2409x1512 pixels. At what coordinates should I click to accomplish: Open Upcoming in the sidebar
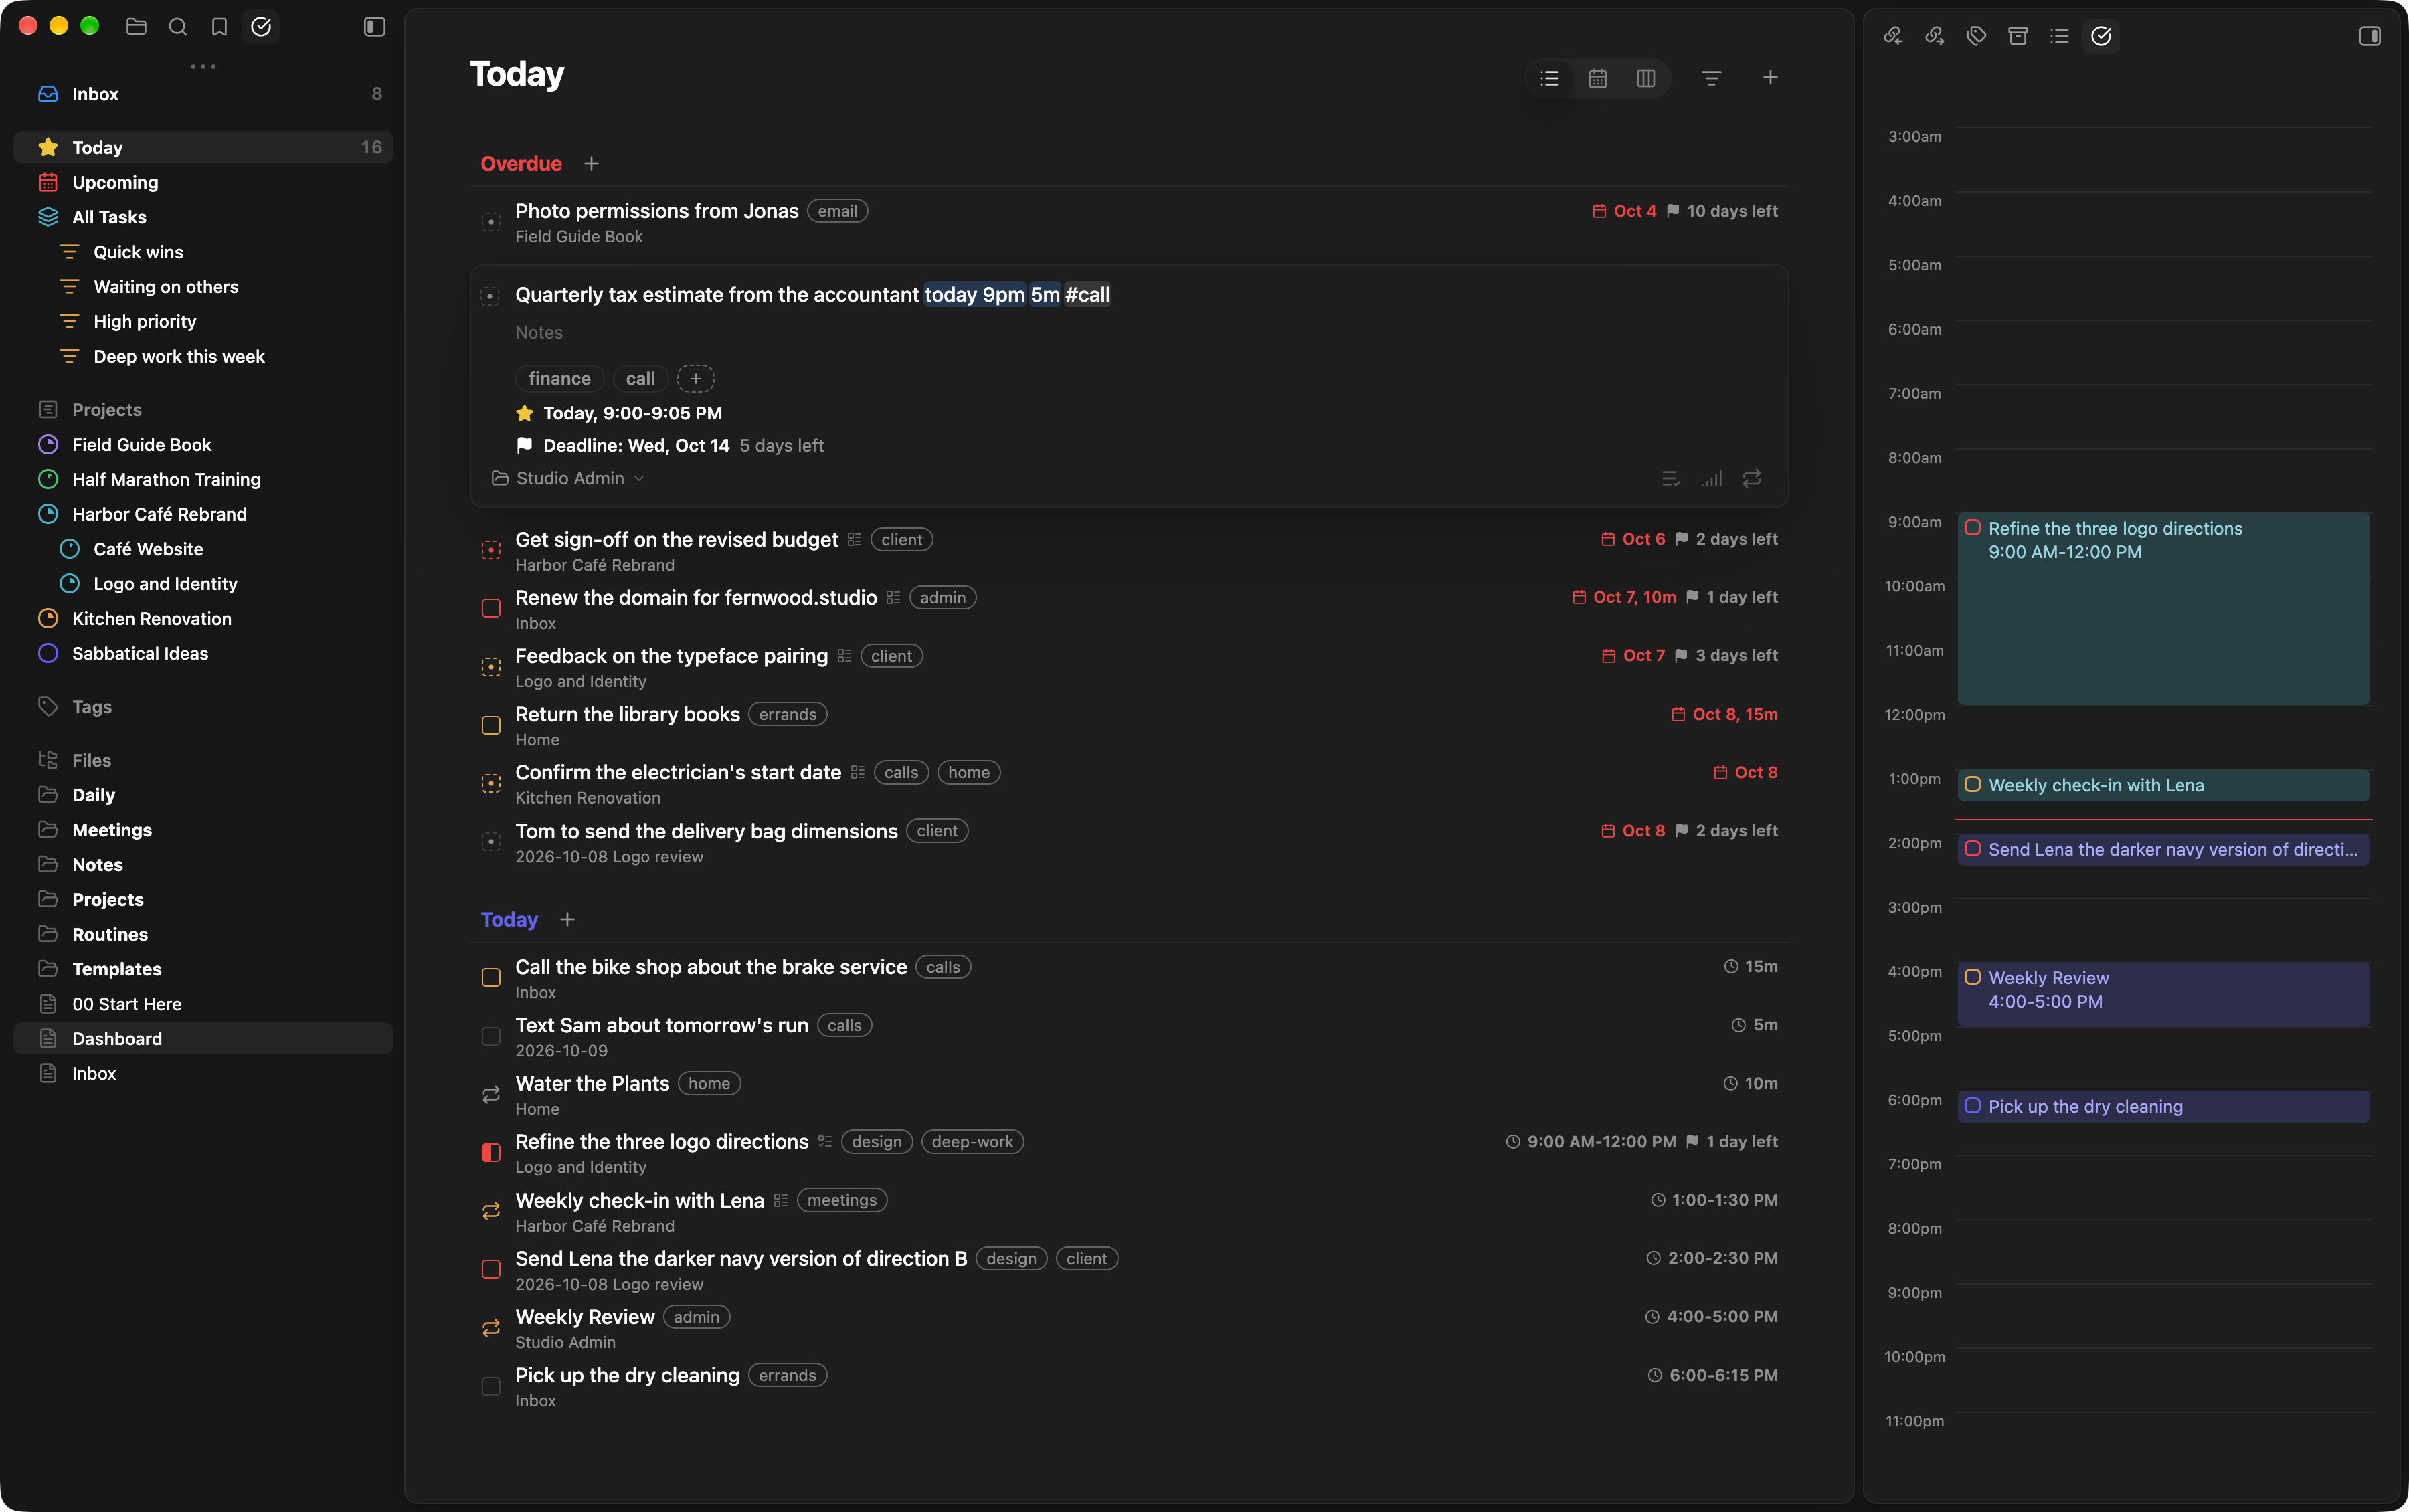coord(203,182)
